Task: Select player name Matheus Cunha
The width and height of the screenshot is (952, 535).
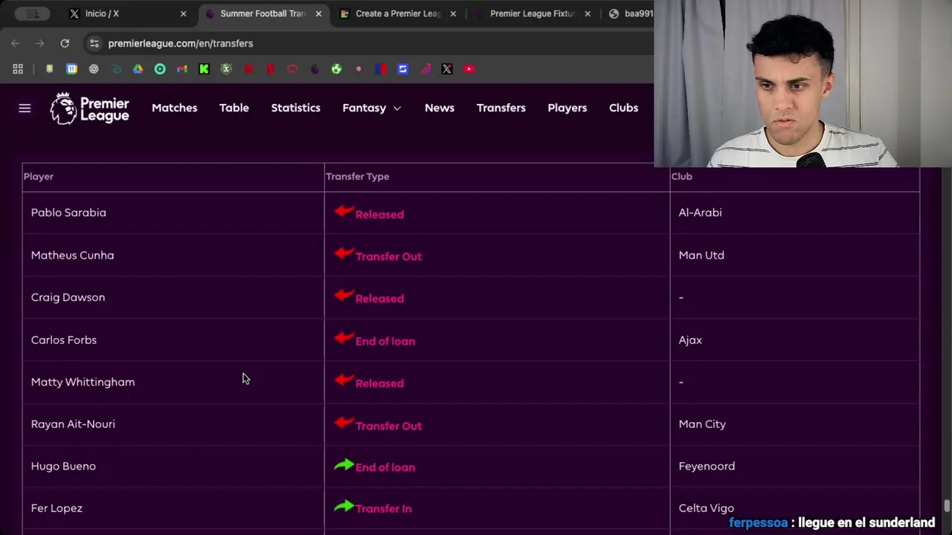Action: (72, 255)
